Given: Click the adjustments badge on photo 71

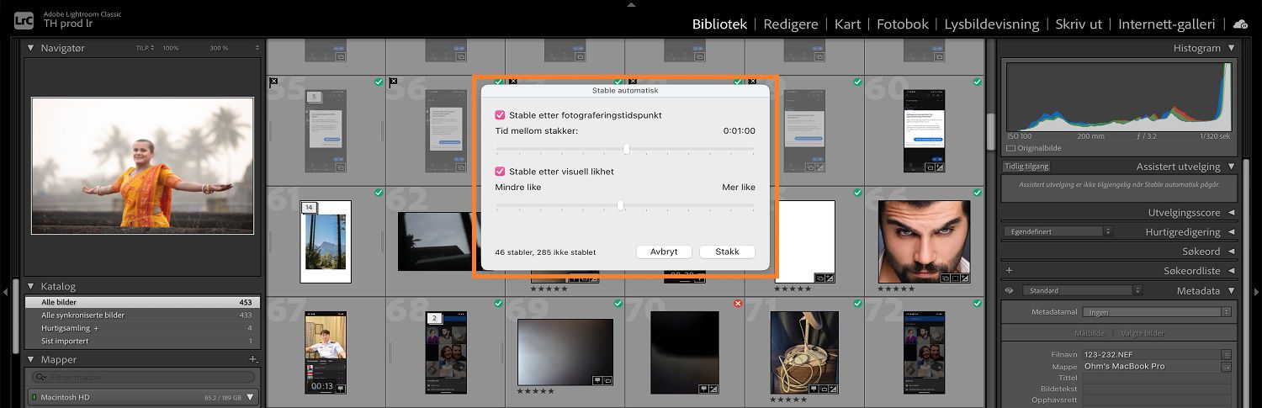Looking at the screenshot, I should (833, 389).
